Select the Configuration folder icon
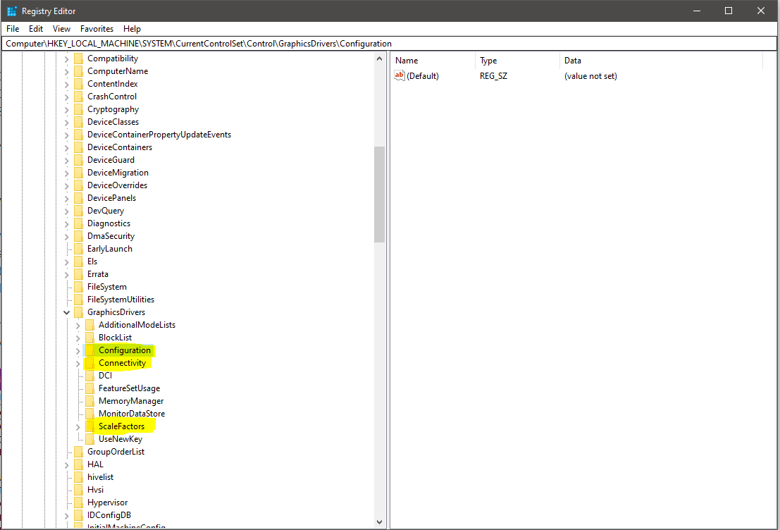This screenshot has height=530, width=780. [89, 350]
